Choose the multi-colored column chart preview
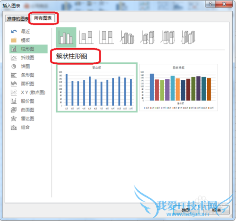Viewport: 236px width, 221px height. coord(178,87)
